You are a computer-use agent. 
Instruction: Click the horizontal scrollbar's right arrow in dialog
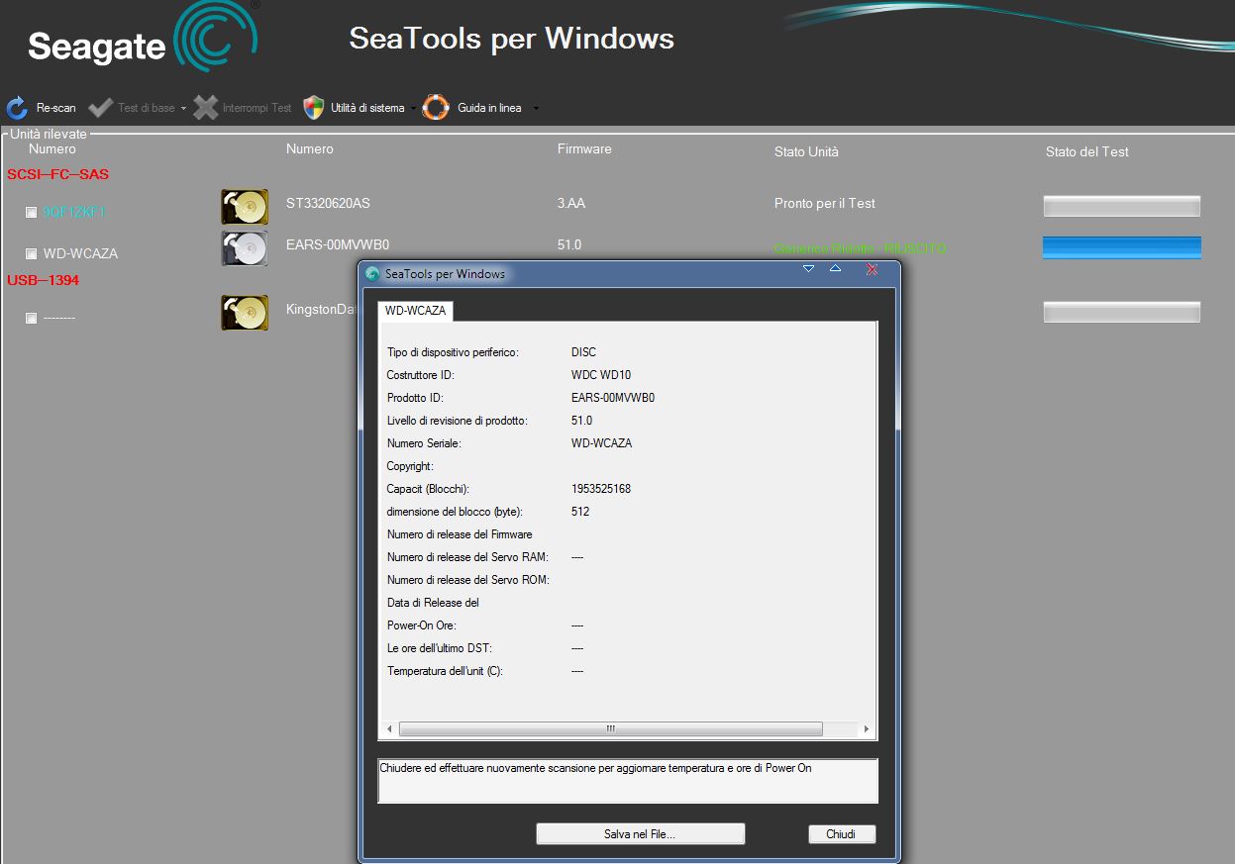pyautogui.click(x=866, y=729)
